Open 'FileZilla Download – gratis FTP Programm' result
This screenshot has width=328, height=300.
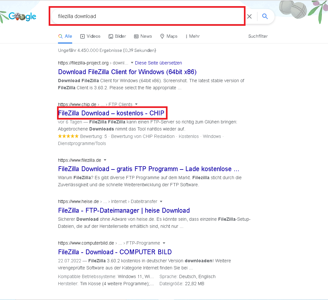149,169
